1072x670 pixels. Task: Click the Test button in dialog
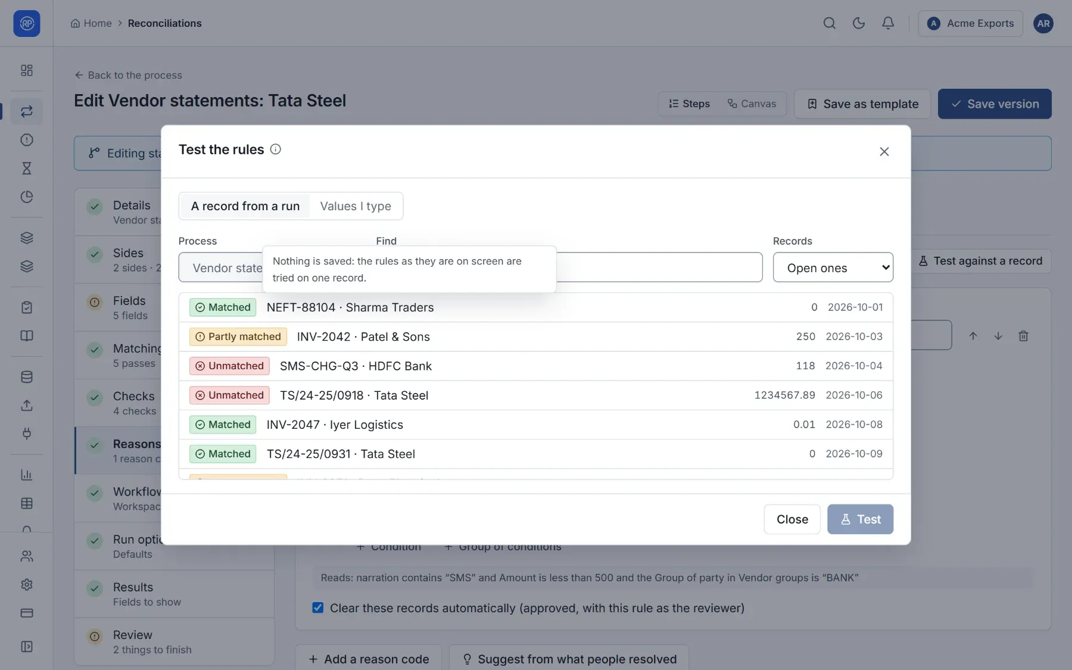(860, 519)
